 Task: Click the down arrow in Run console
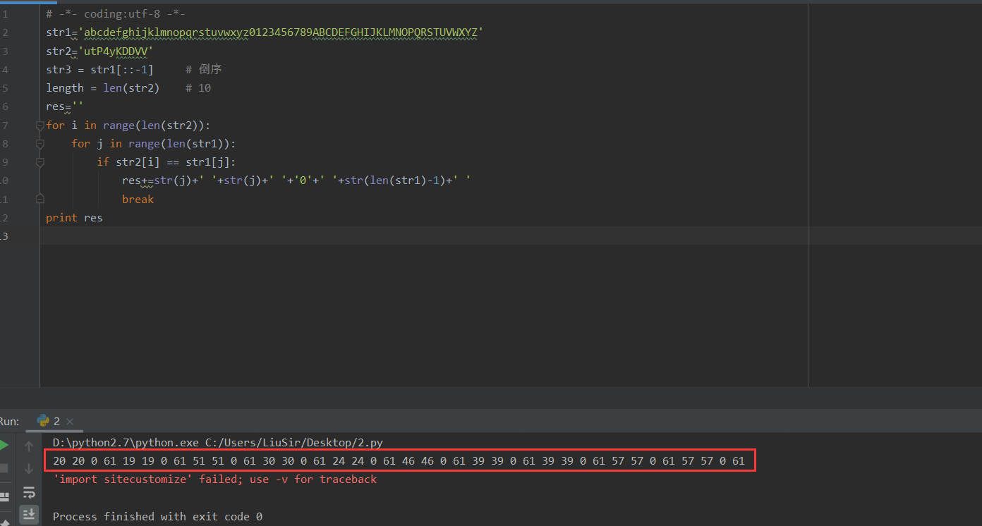point(29,468)
